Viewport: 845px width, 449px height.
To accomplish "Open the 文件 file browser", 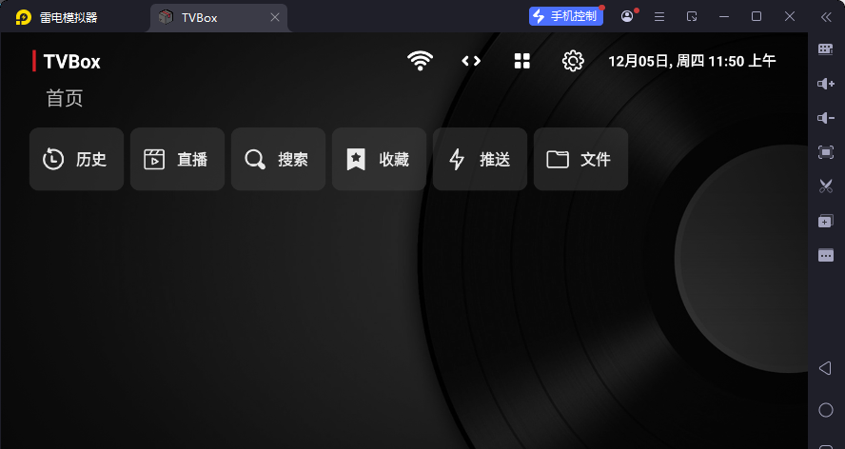I will (580, 159).
